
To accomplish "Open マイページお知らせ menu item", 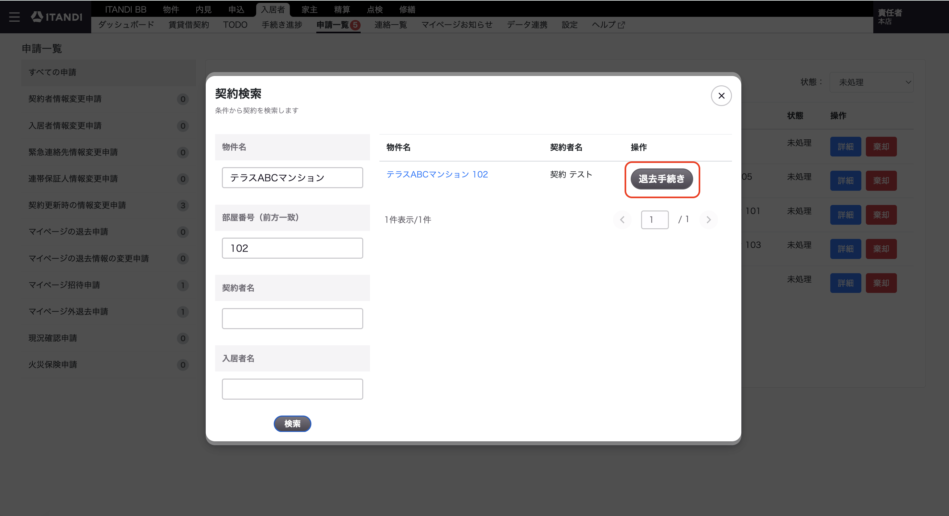I will 457,25.
